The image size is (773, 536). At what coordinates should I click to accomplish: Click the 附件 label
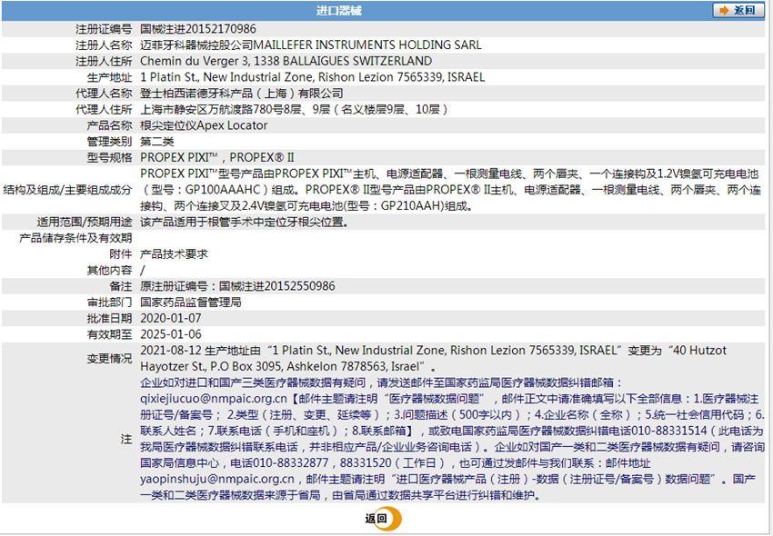[x=121, y=254]
